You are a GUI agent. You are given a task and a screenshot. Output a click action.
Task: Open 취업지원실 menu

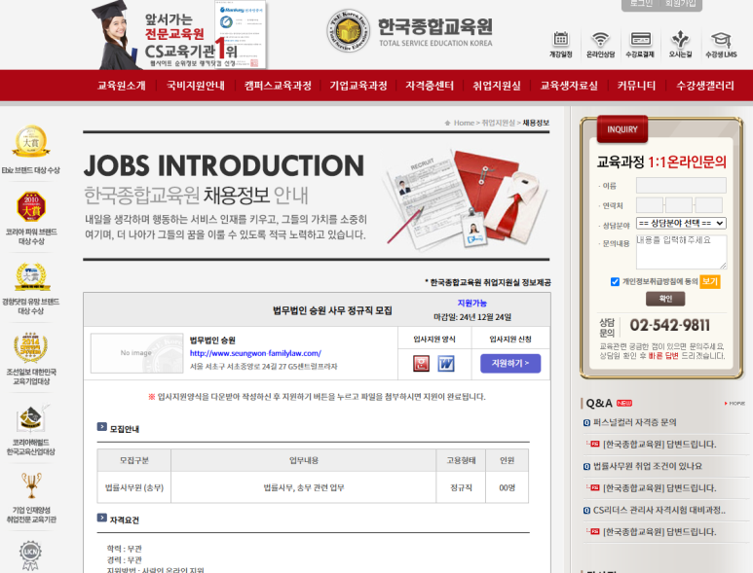[x=497, y=86]
